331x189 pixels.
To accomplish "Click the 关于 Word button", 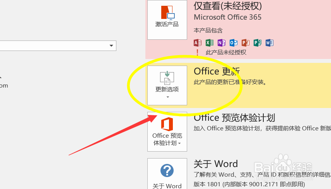I will coord(167,174).
